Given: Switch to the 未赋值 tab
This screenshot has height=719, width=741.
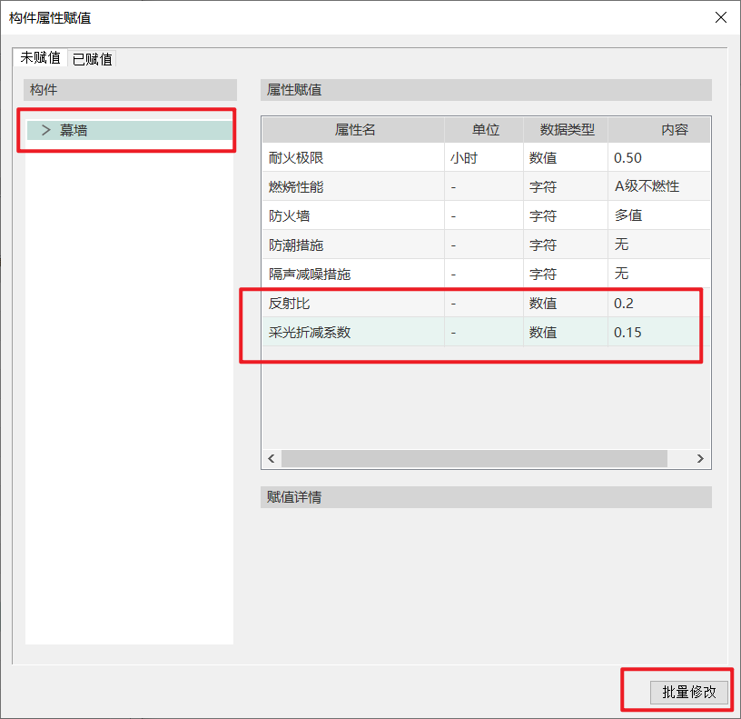Looking at the screenshot, I should tap(40, 57).
